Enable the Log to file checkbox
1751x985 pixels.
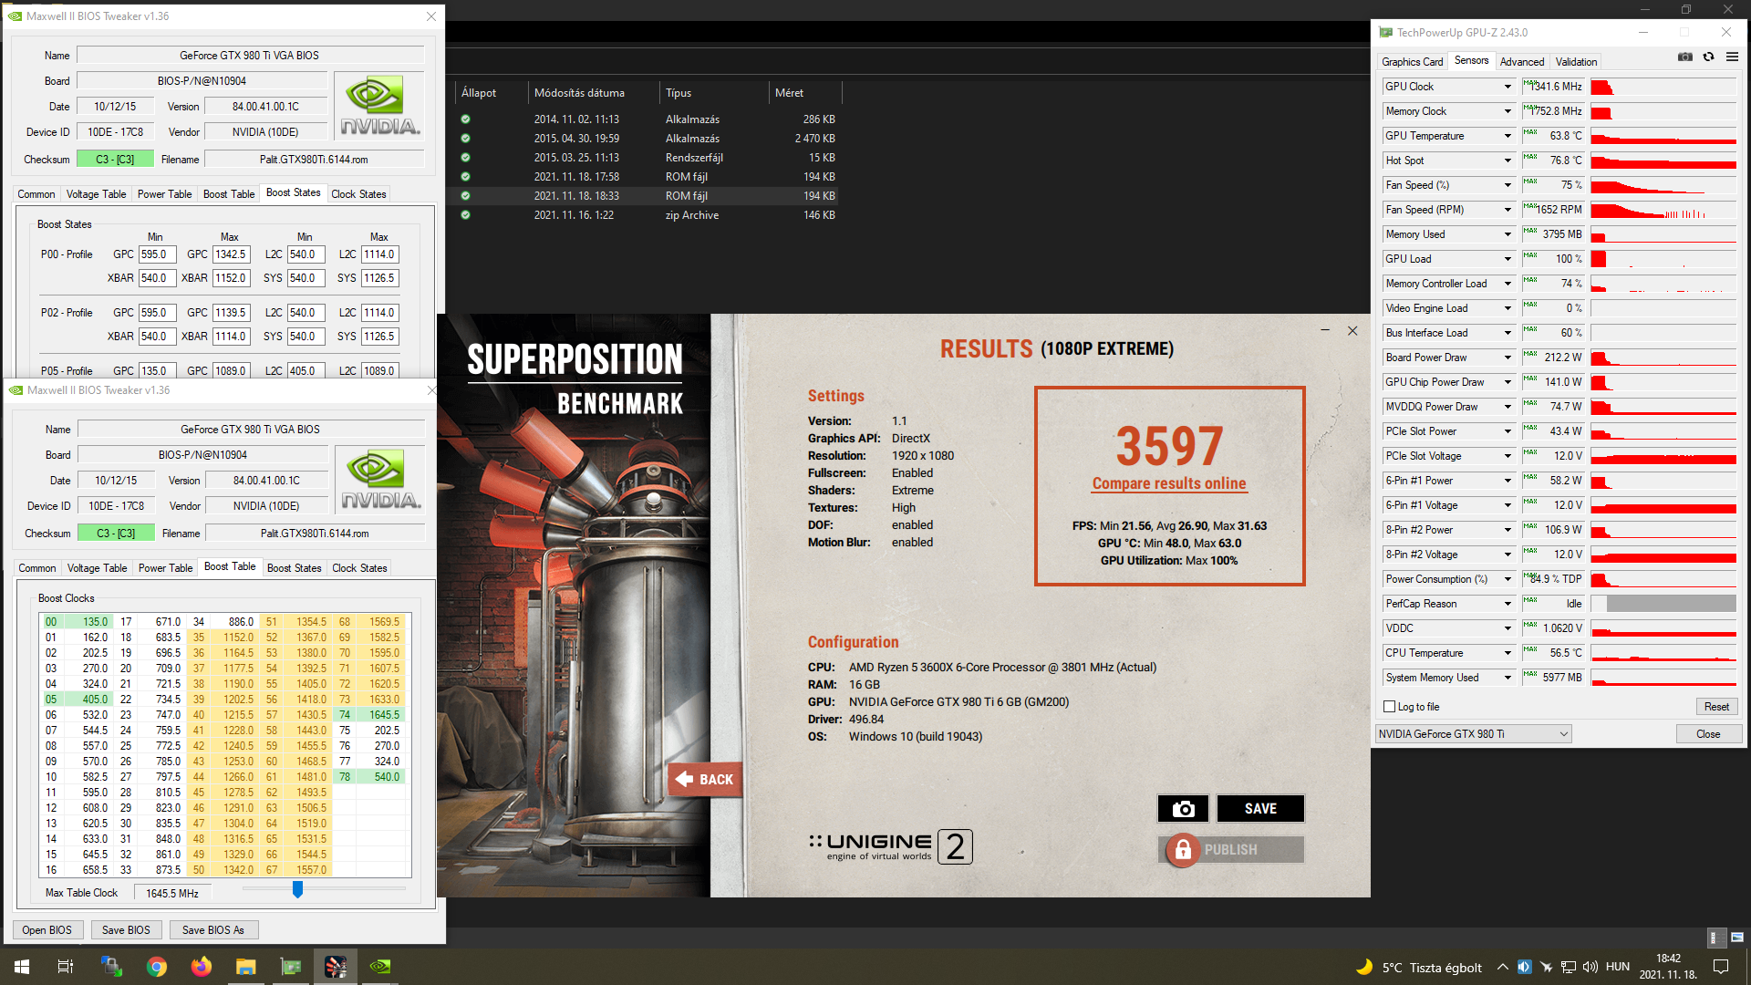coord(1390,707)
